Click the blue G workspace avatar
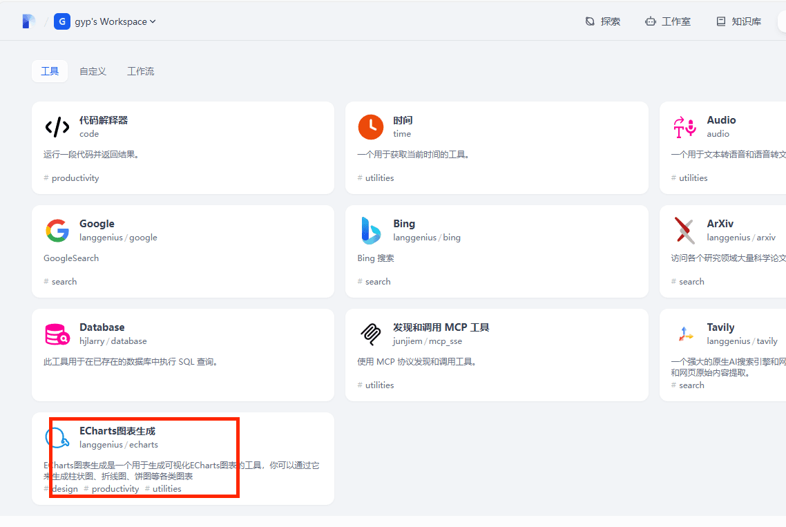Image resolution: width=786 pixels, height=527 pixels. (x=62, y=21)
